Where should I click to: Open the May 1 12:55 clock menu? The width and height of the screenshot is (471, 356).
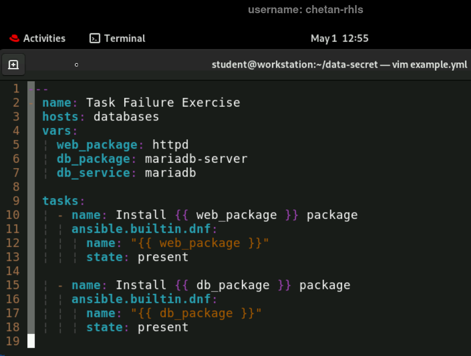pos(339,39)
